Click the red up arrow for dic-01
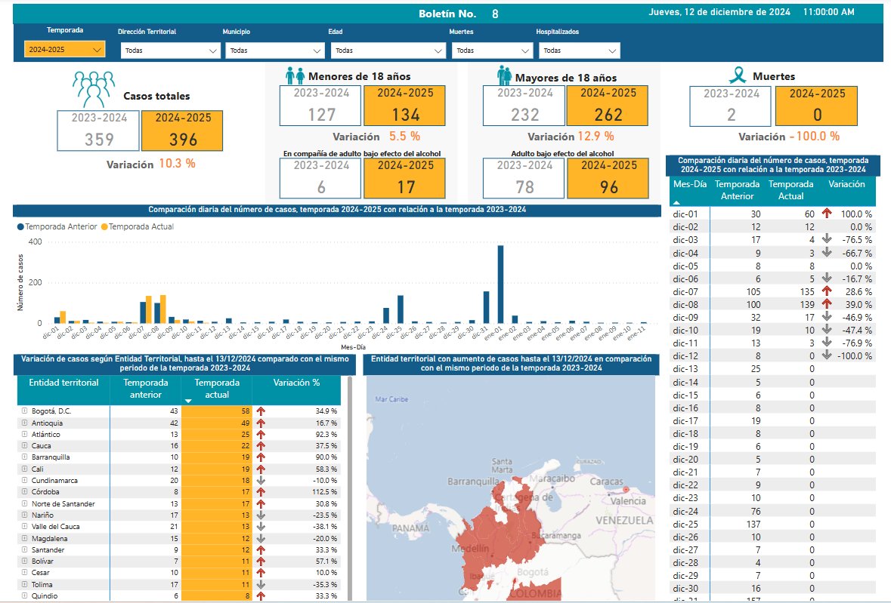Screen dimensions: 891x603 click(827, 214)
